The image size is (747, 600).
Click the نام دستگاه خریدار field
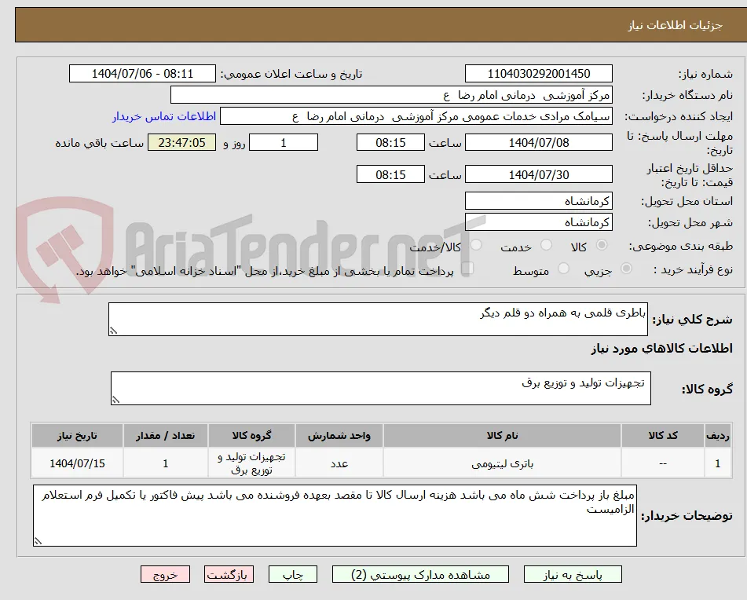391,95
